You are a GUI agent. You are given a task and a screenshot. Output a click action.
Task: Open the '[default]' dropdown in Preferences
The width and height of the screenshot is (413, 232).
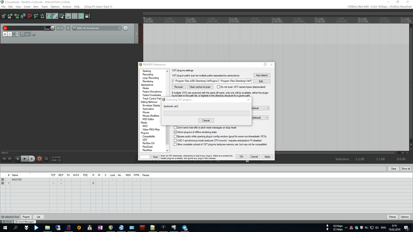pyautogui.click(x=260, y=117)
